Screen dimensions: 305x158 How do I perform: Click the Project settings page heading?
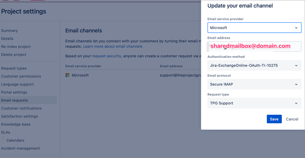[x=24, y=12]
